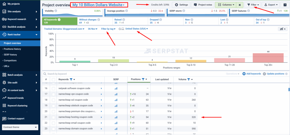Open the Columns dropdown
Viewport: 290px width, 135px height.
click(x=226, y=5)
